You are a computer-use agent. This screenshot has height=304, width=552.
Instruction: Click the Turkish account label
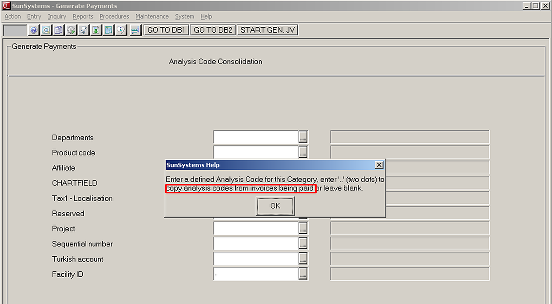[x=77, y=259]
